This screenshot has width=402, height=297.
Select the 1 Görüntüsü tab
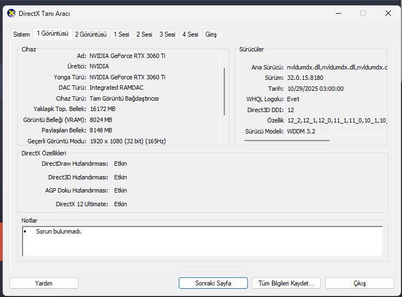tap(53, 33)
